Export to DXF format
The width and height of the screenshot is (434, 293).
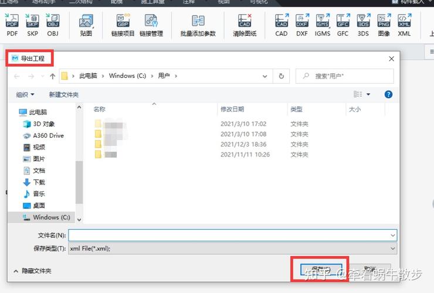pos(302,25)
